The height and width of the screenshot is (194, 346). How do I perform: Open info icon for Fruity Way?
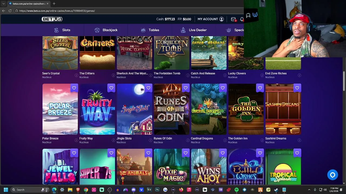[x=114, y=140]
